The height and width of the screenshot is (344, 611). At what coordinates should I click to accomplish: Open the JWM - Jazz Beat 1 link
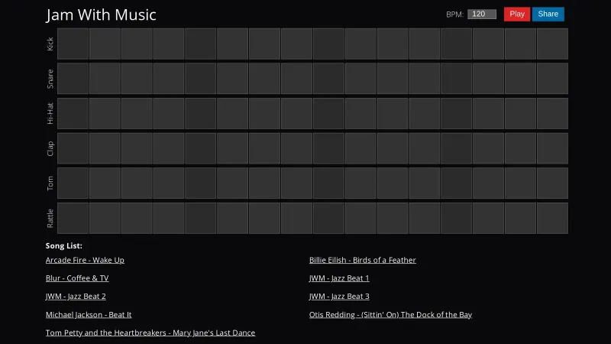tap(339, 278)
